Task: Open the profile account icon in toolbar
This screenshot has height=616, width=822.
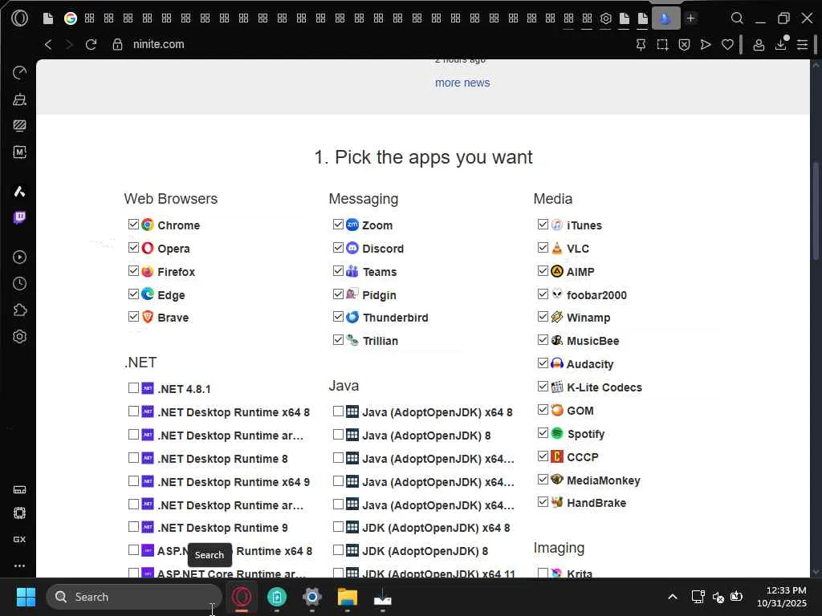Action: coord(758,45)
